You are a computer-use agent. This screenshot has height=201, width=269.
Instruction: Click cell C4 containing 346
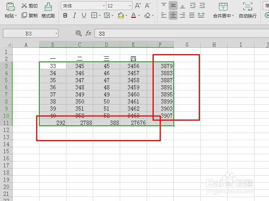79,73
